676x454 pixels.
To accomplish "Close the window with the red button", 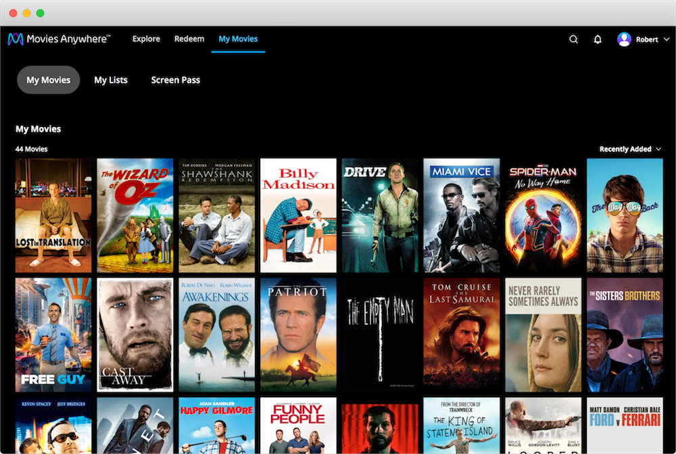I will (x=14, y=13).
